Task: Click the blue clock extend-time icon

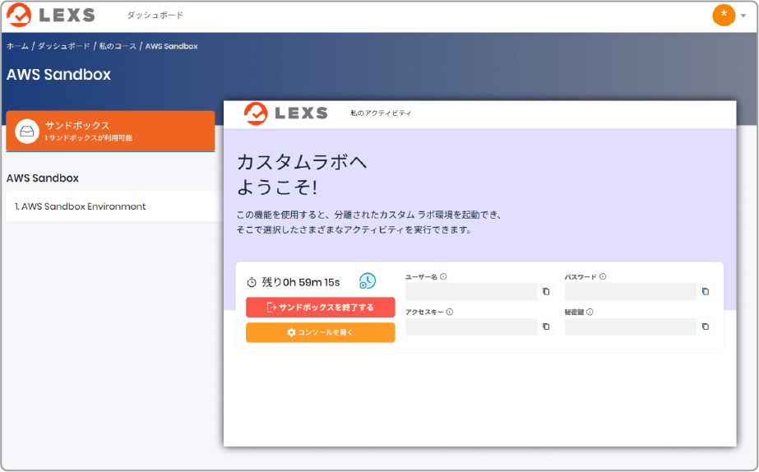Action: click(368, 280)
